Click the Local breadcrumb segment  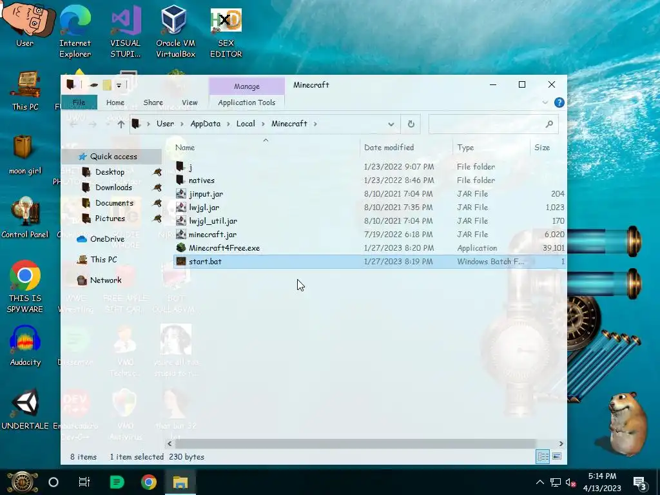pyautogui.click(x=246, y=124)
